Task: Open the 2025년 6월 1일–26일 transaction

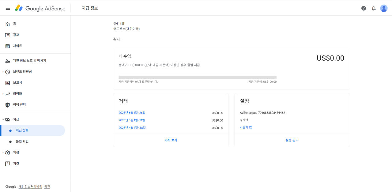Action: pos(132,113)
